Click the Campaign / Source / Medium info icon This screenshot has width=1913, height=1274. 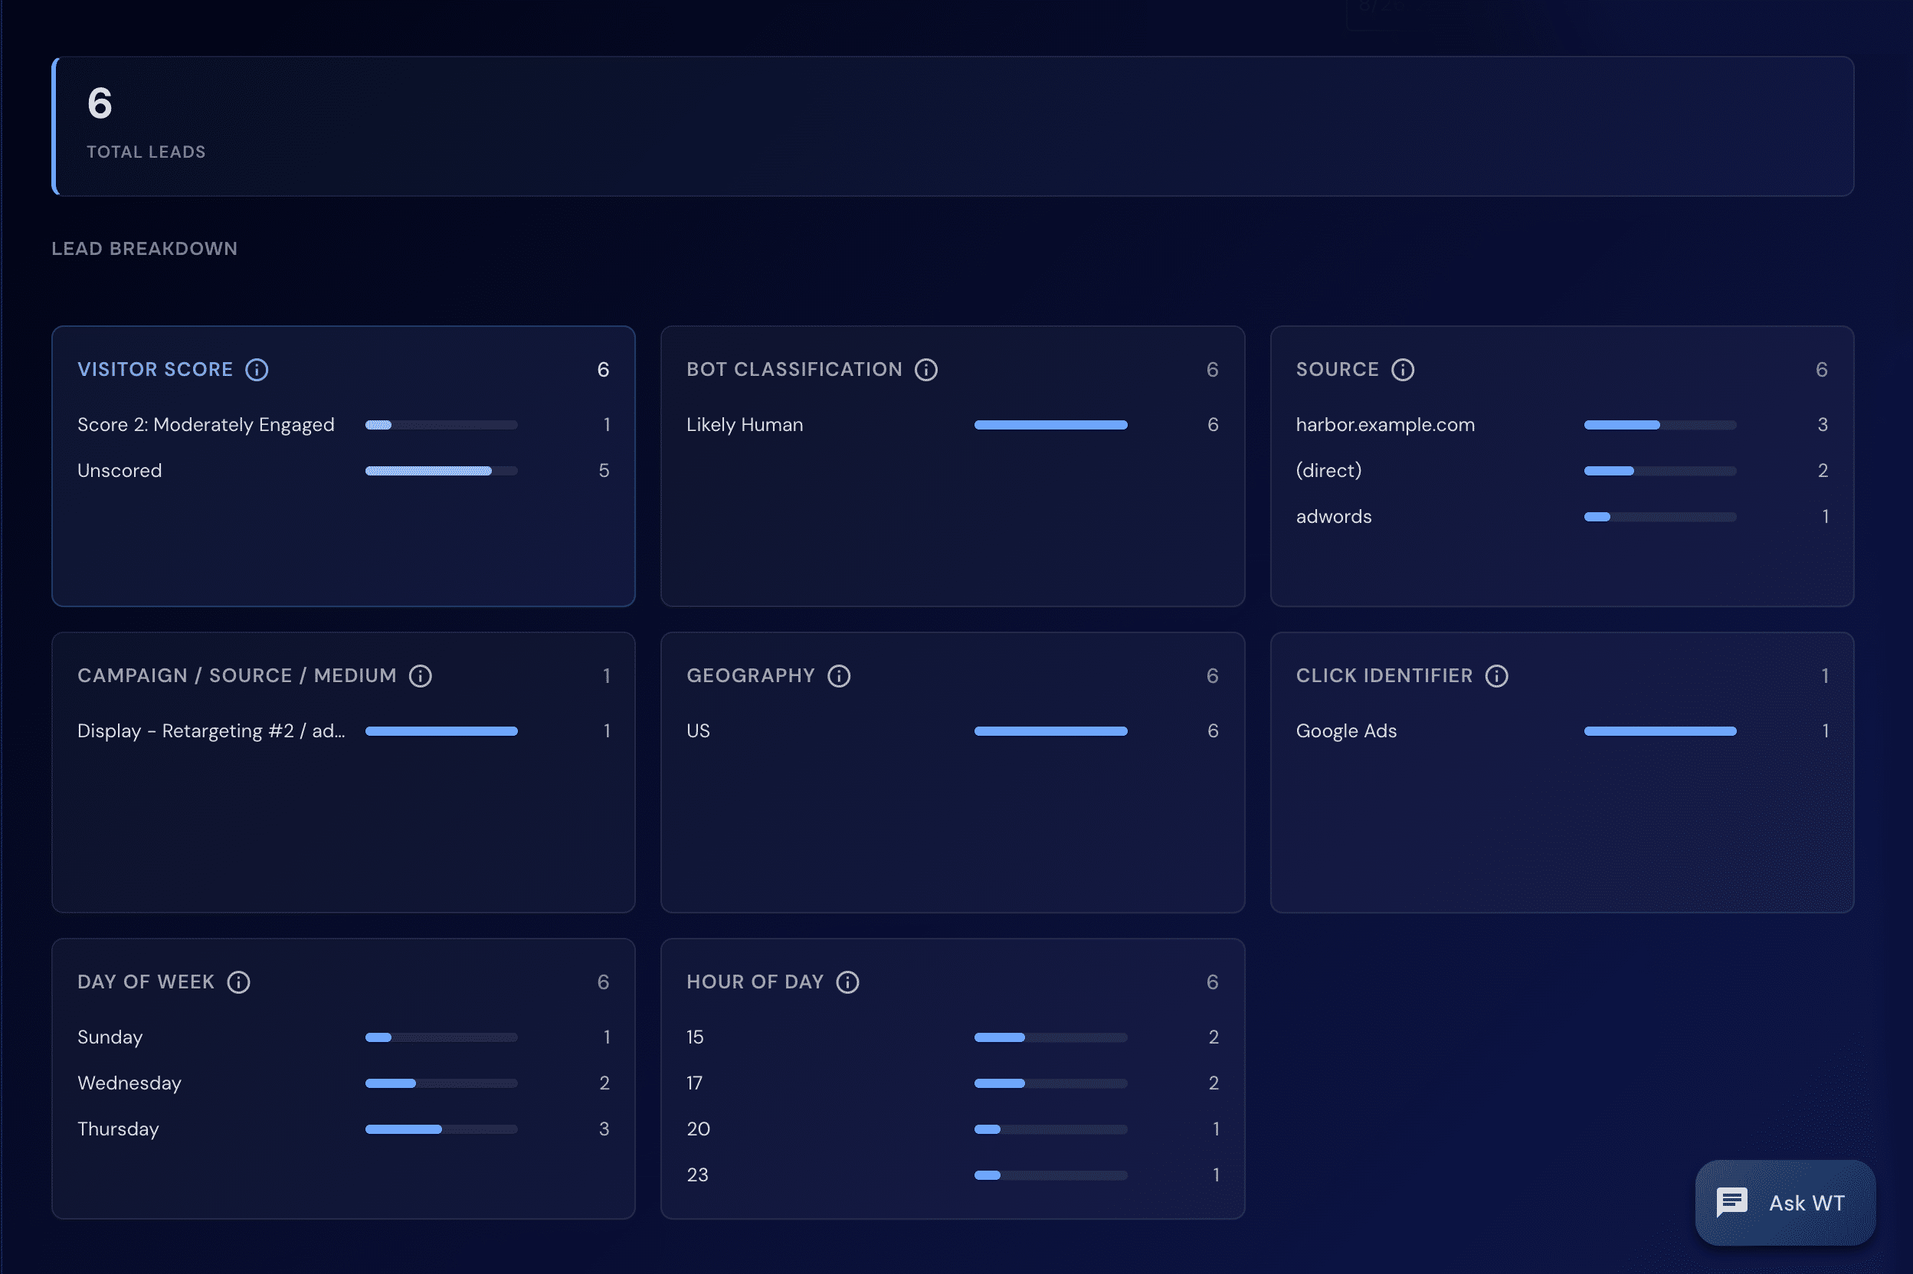point(421,676)
